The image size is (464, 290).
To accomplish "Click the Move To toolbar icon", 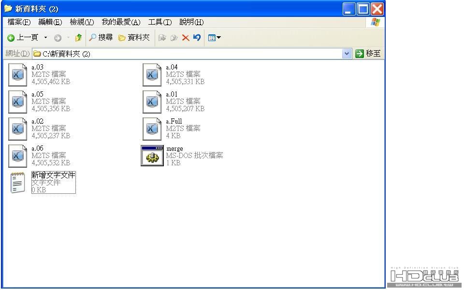I will click(162, 38).
